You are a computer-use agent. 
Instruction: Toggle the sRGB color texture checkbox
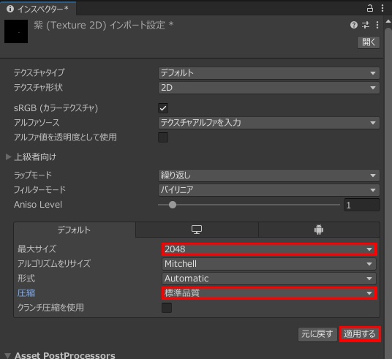[x=163, y=108]
